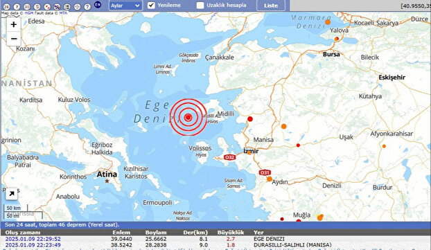
Task: Click the Ege Denizi epicenter marker
Action: pos(188,117)
